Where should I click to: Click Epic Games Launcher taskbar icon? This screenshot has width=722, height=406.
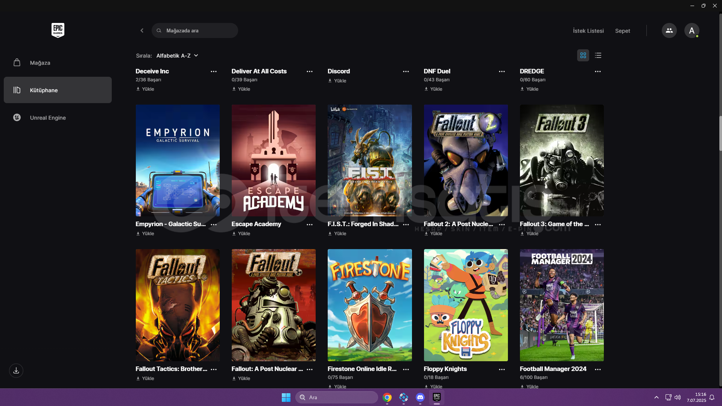coord(437,397)
